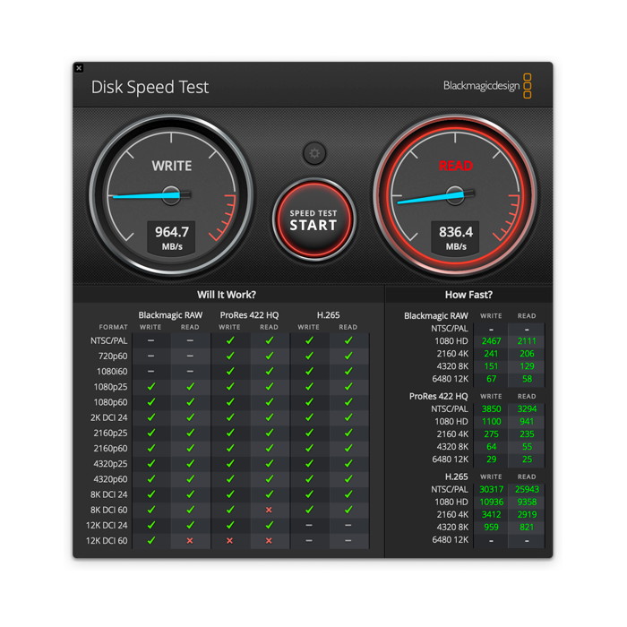Open the settings gear above Start
627x627 pixels.
(314, 153)
